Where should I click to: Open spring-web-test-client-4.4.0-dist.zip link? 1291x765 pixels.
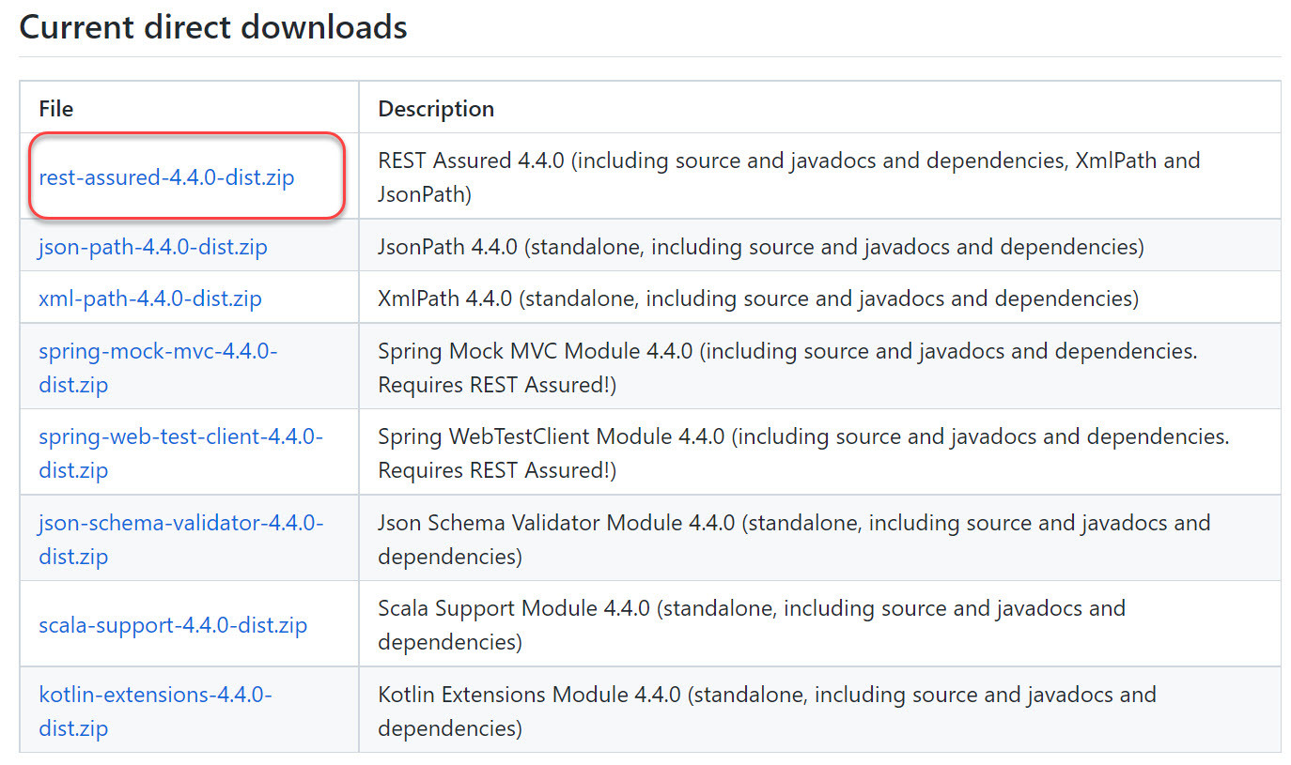(180, 453)
